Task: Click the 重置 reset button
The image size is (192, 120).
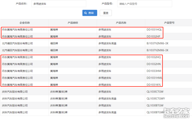Action: coord(106,13)
